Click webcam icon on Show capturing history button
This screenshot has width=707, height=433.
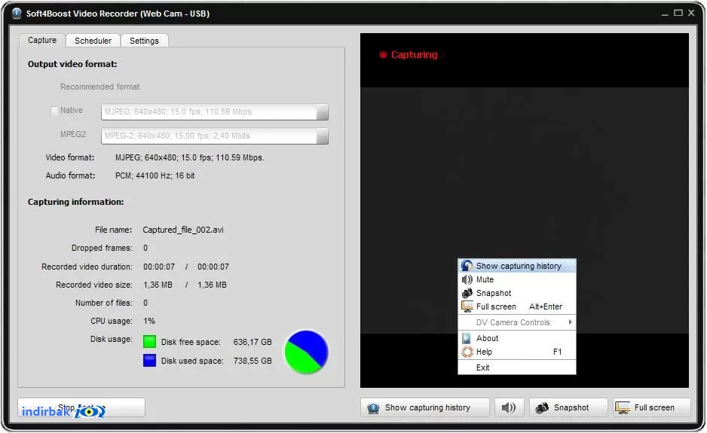(x=373, y=408)
